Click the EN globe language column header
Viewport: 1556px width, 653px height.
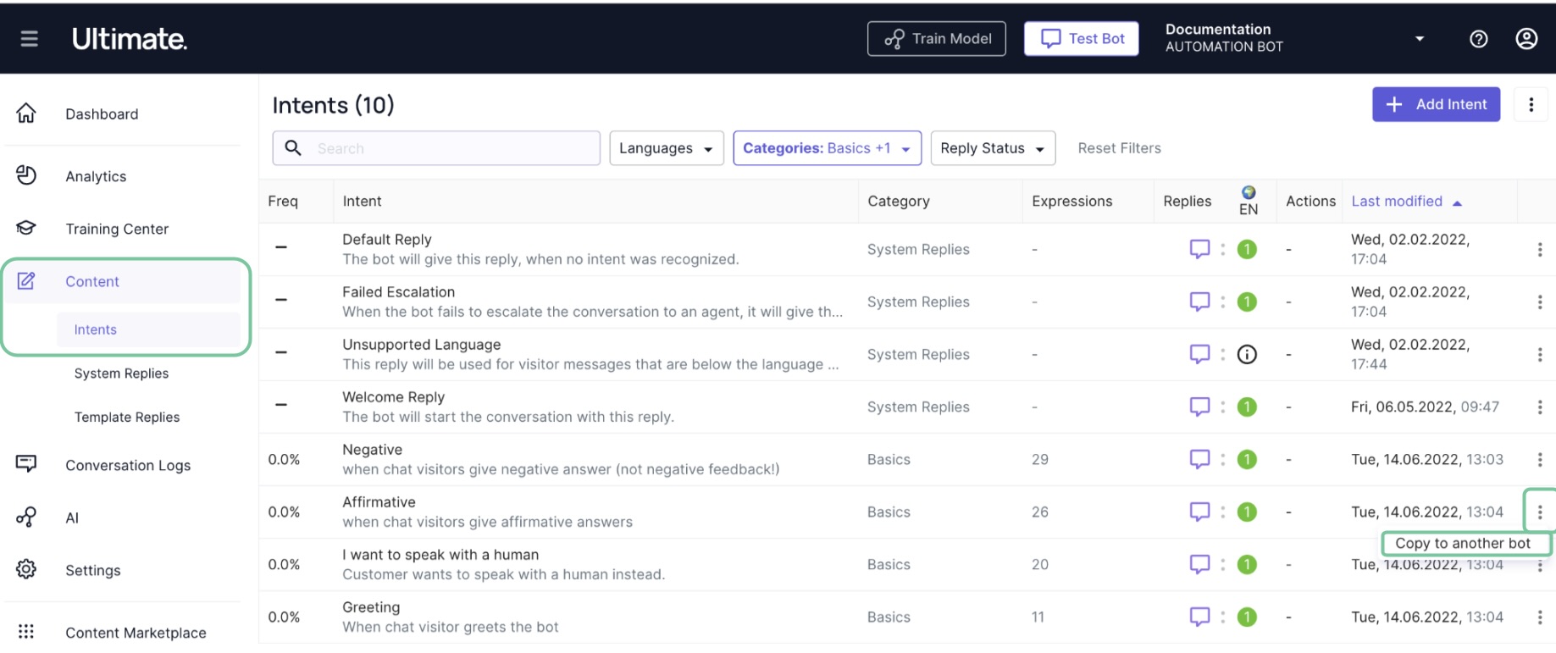click(x=1249, y=201)
